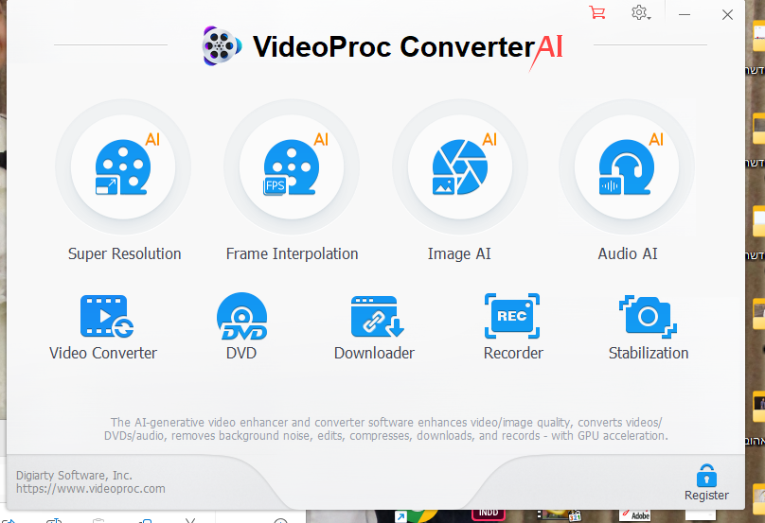
Task: Click the Image AI label
Action: tap(459, 254)
